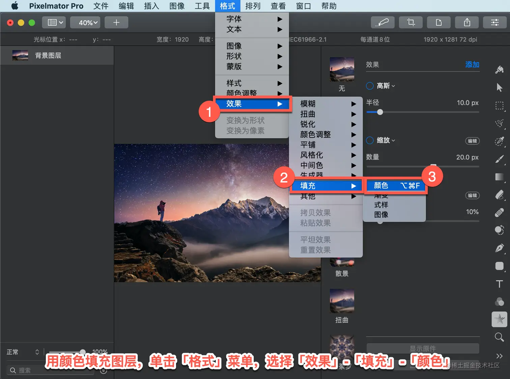The height and width of the screenshot is (379, 510).
Task: Select the rounded rectangle Shape tool
Action: coord(499,266)
